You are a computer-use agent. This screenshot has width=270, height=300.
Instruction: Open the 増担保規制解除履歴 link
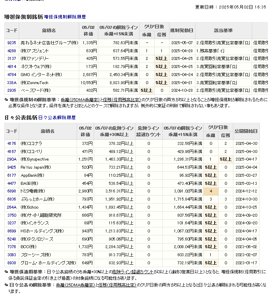coord(65,17)
